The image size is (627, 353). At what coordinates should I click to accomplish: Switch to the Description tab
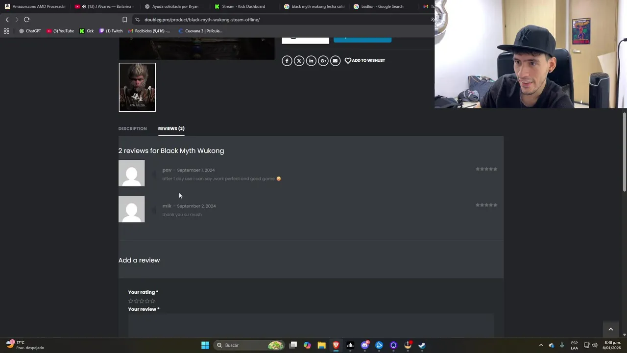tap(132, 128)
